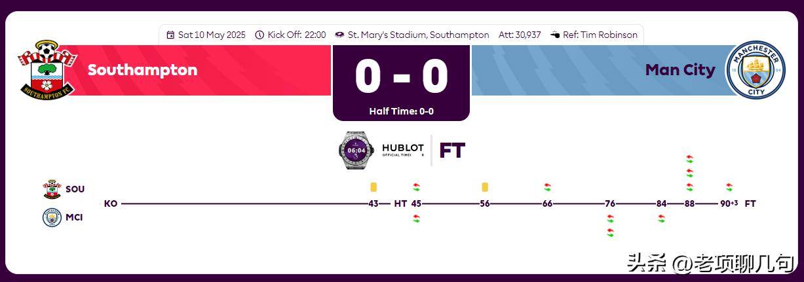Open the Hublot watch timer icon

coord(356,150)
